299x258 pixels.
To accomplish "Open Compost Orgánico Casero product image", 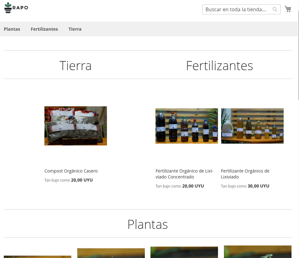I will point(76,126).
